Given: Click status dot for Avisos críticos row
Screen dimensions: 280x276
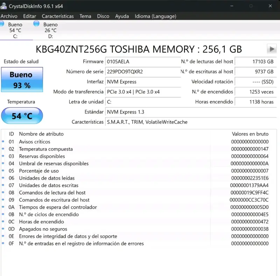Looking at the screenshot, I should coord(3,141).
